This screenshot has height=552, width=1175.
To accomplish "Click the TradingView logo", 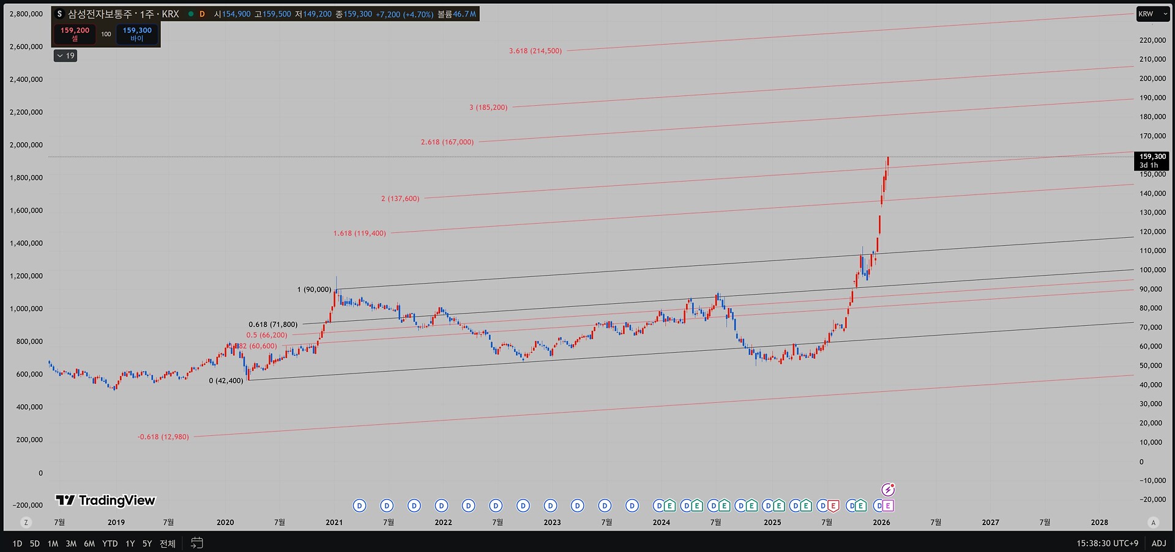I will tap(105, 501).
